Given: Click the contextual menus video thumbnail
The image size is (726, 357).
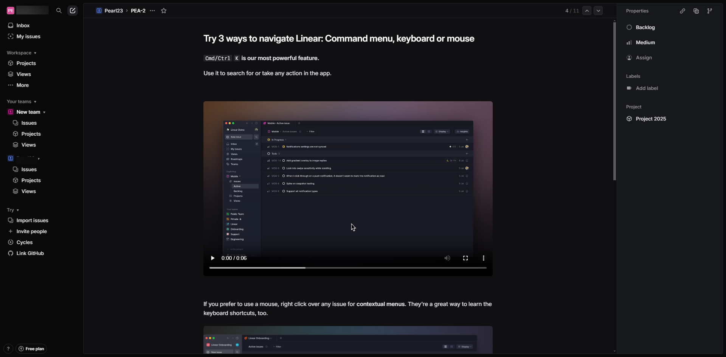Looking at the screenshot, I should (348, 340).
